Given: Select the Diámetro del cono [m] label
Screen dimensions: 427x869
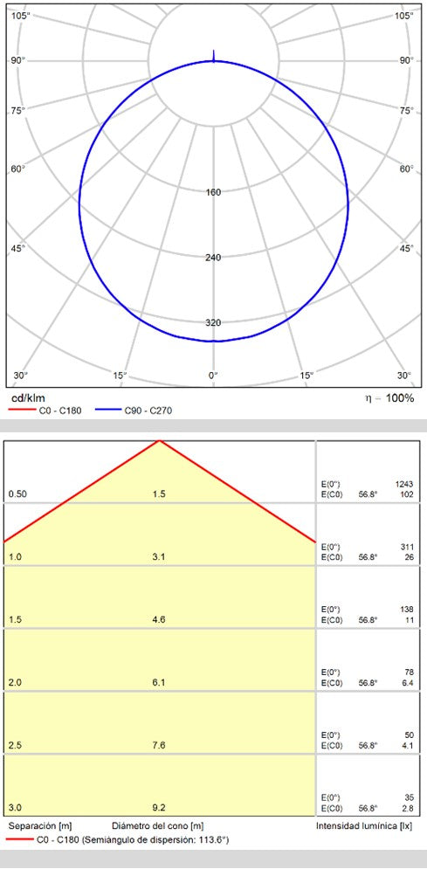Looking at the screenshot, I should coord(158,826).
